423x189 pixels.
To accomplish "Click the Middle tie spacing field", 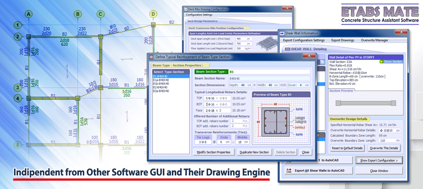I will 242,142.
